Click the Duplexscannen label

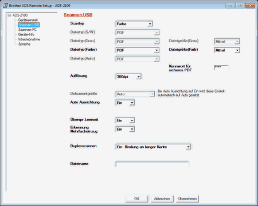click(83, 146)
